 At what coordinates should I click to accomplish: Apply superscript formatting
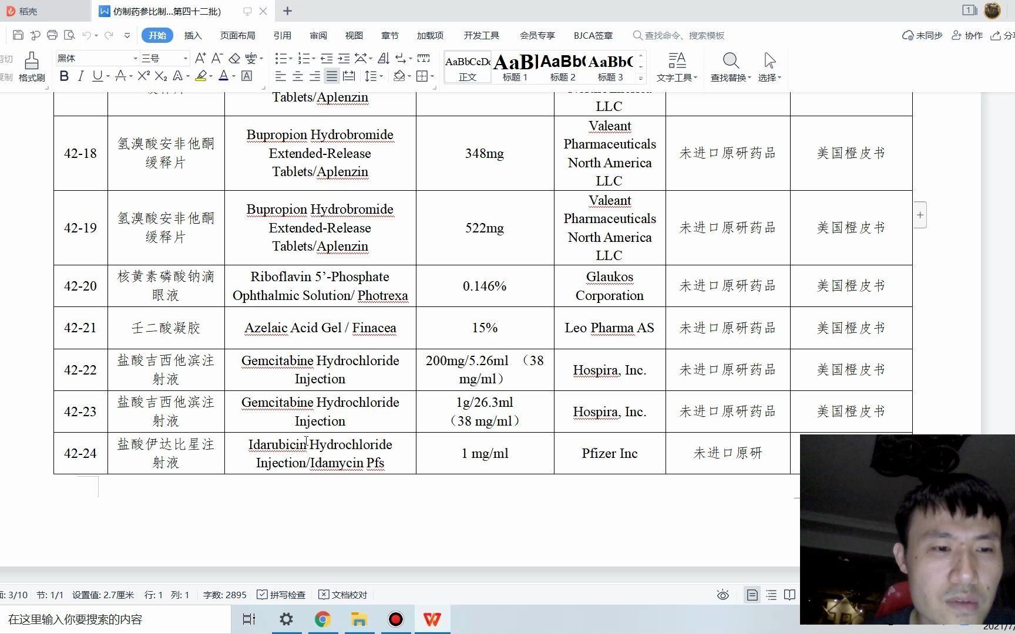click(144, 76)
